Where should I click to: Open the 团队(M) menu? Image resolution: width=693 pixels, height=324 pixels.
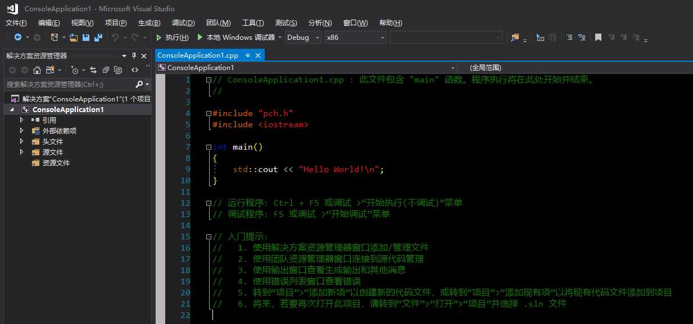coord(218,22)
